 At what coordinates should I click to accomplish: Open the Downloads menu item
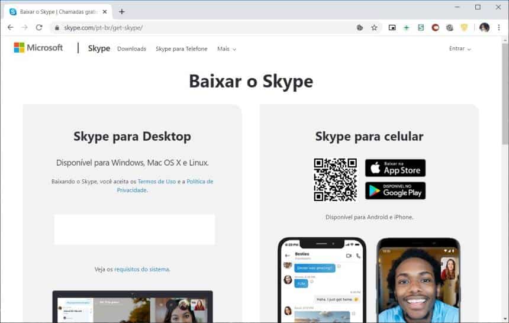(131, 49)
